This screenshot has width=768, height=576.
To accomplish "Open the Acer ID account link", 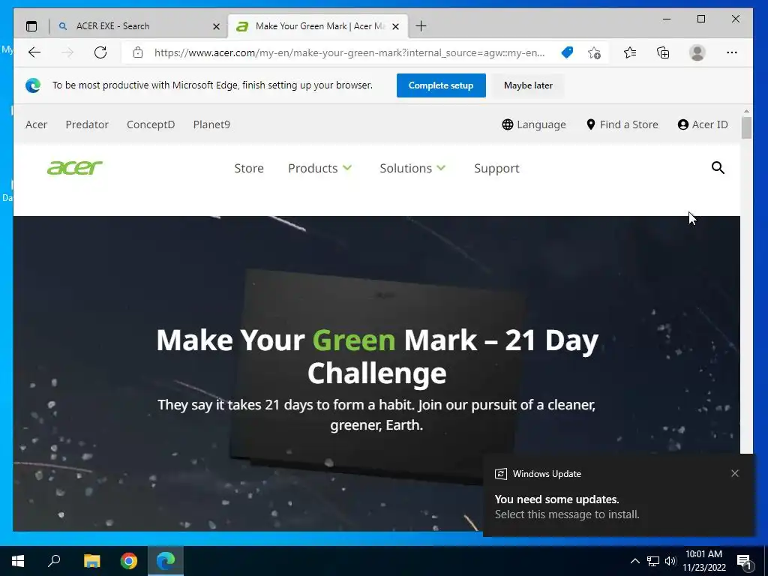I will [x=703, y=124].
